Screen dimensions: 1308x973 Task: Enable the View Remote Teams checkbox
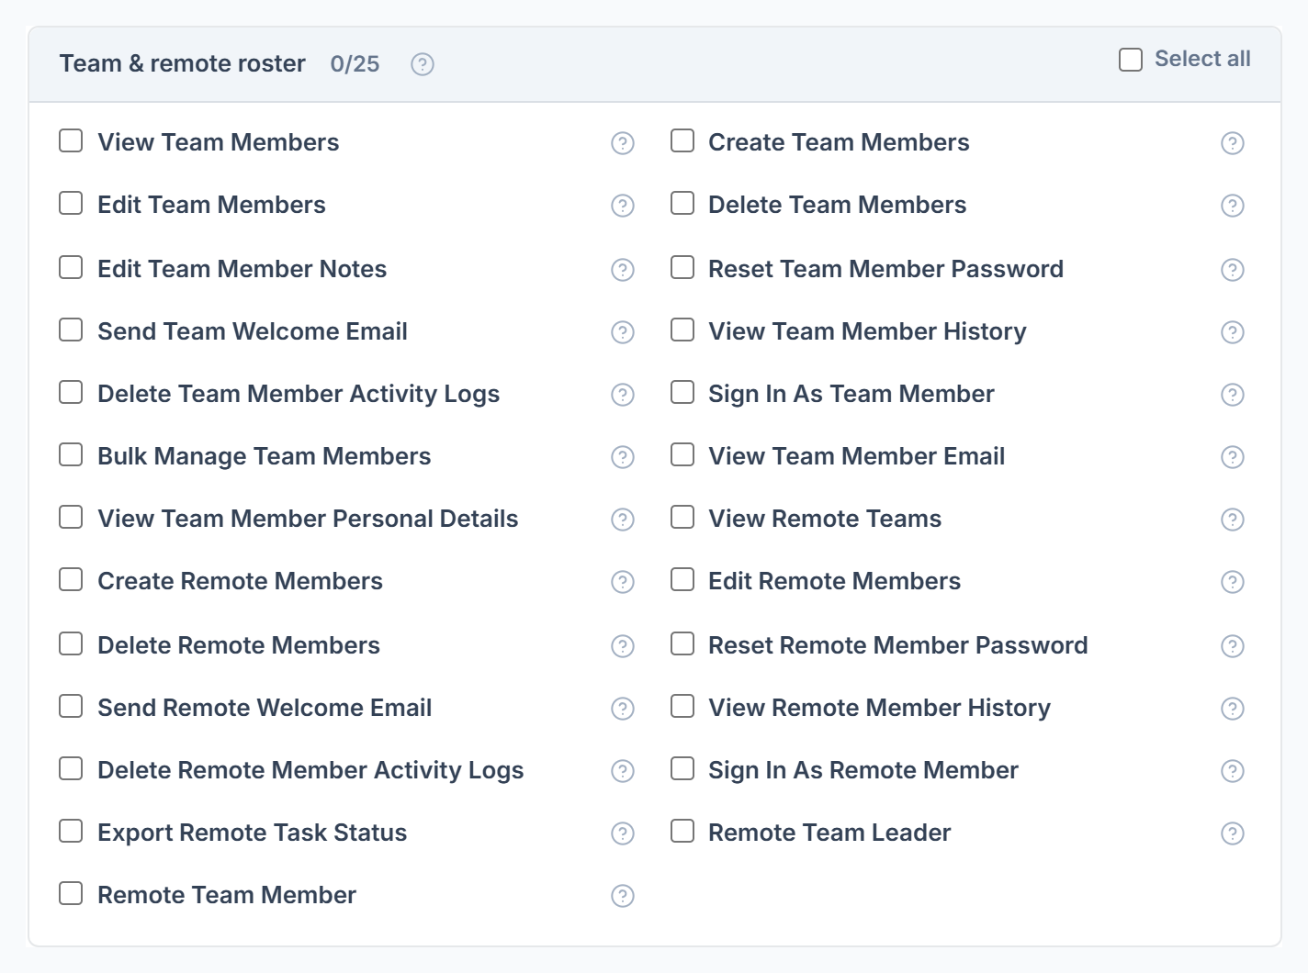[682, 517]
